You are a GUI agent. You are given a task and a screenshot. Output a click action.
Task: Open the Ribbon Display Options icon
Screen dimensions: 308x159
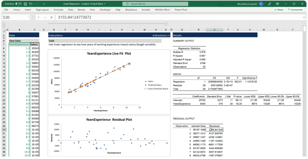(x=278, y=4)
